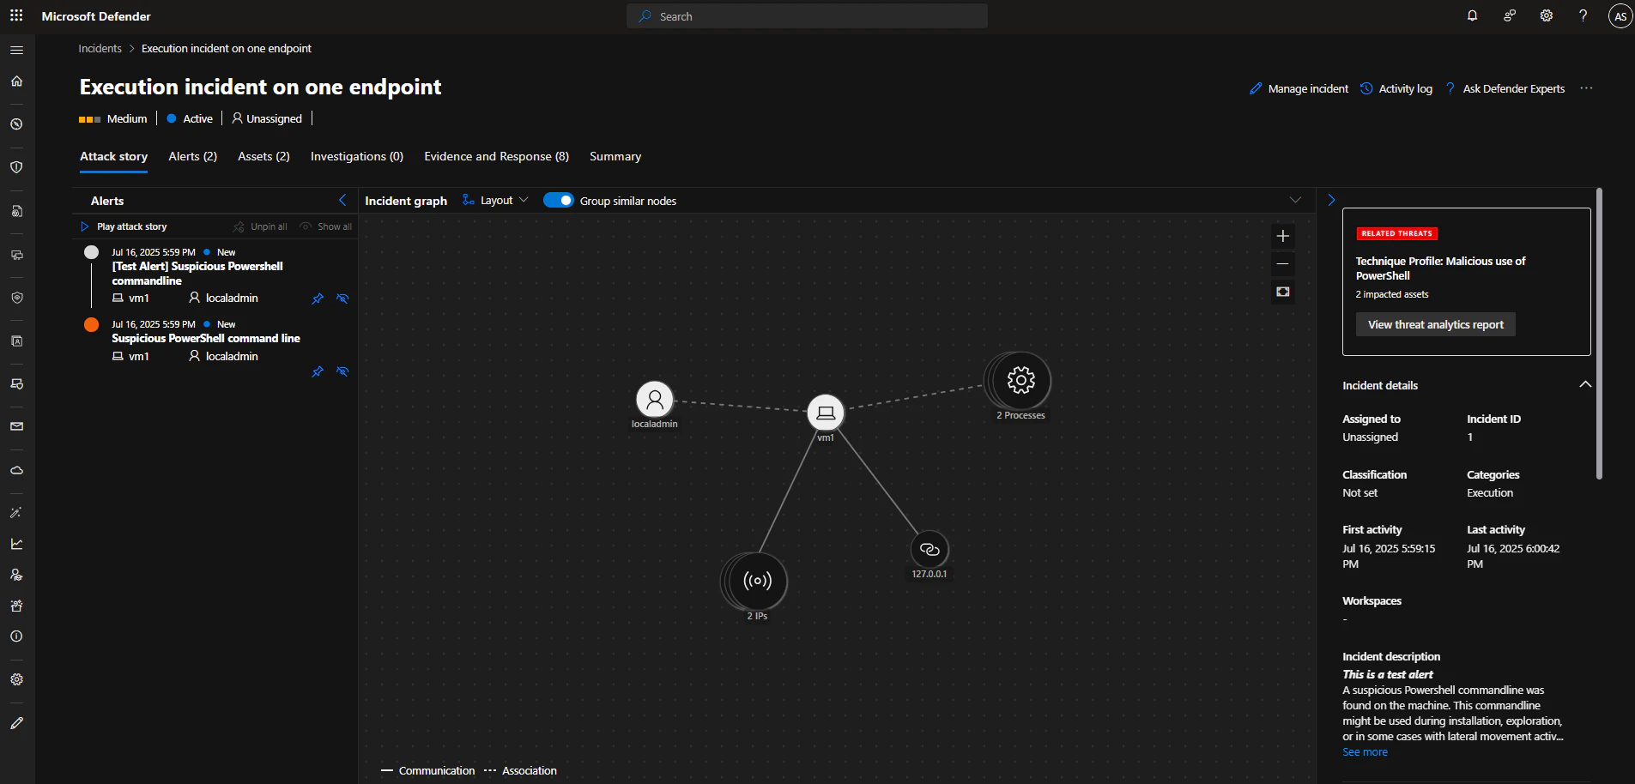
Task: Switch to the Attack story tab
Action: point(113,156)
